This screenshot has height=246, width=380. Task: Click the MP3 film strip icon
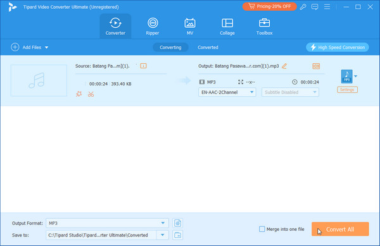[x=201, y=82]
